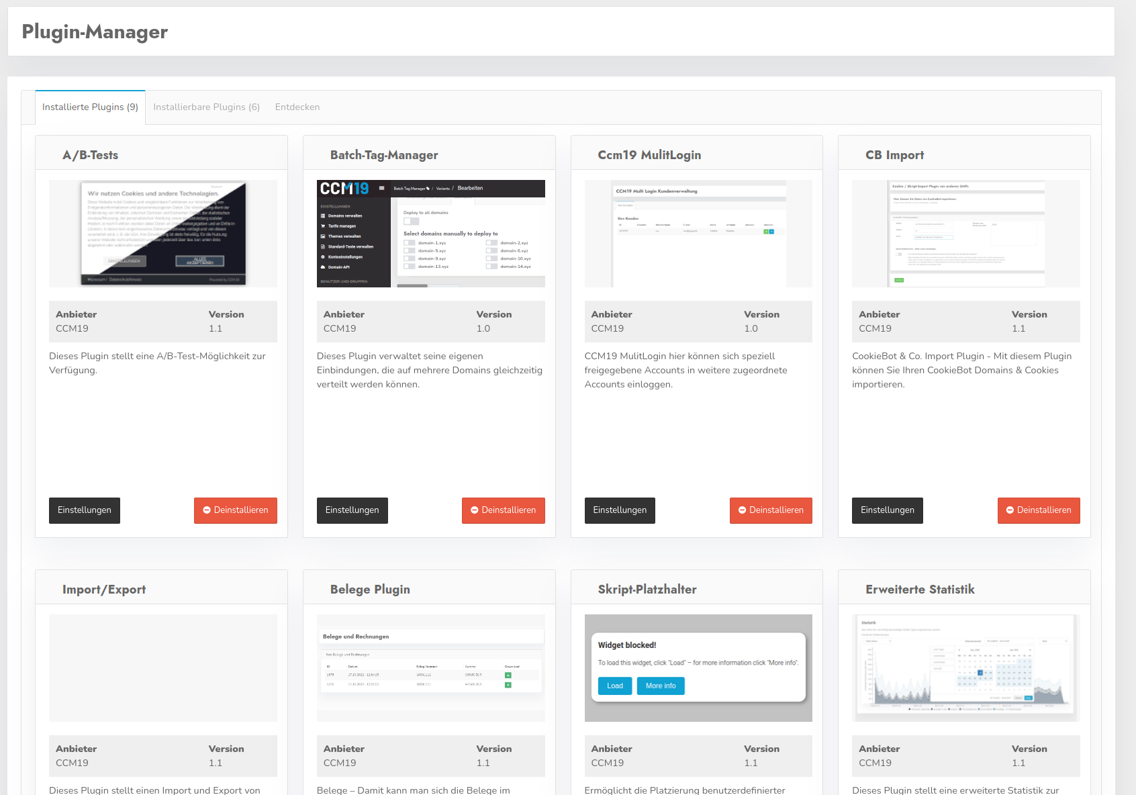Uninstall the CB Import plugin
This screenshot has height=795, width=1136.
coord(1039,510)
